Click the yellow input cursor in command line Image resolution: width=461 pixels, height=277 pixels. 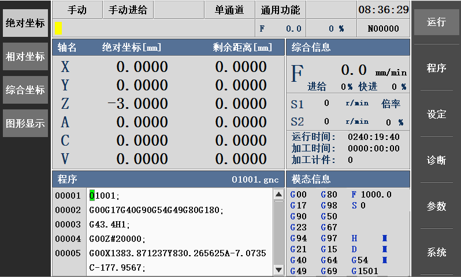pyautogui.click(x=58, y=28)
